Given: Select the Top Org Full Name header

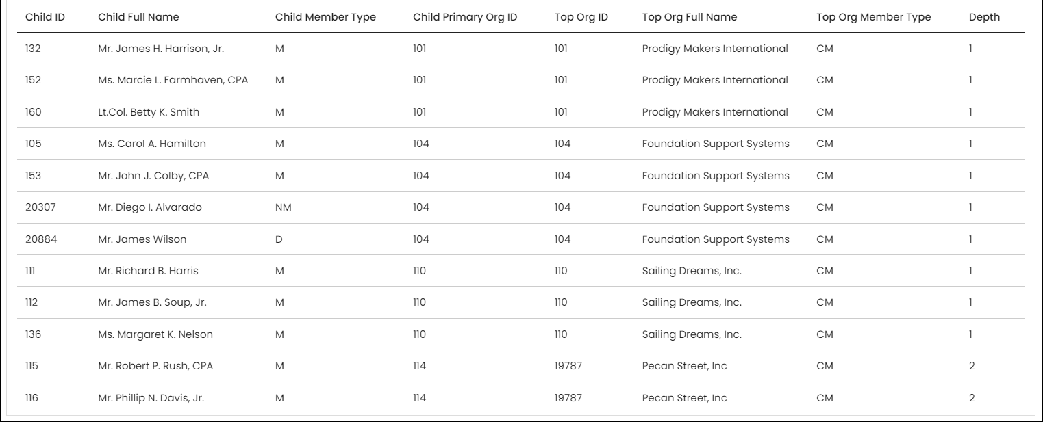Looking at the screenshot, I should tap(690, 17).
